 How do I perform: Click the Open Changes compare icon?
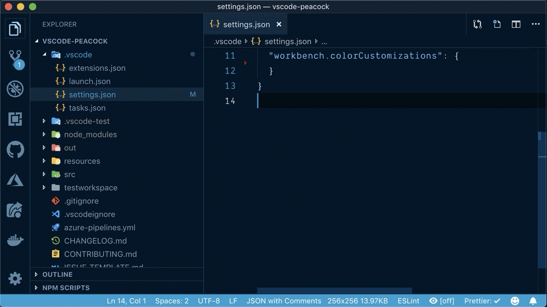click(x=477, y=24)
